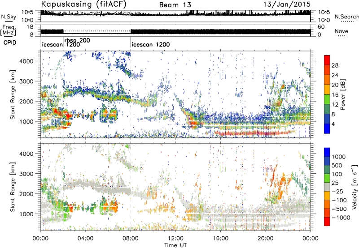This screenshot has height=248, width=359.
Task: Click the "icescan 1200" label at 08:00
Action: 151,44
